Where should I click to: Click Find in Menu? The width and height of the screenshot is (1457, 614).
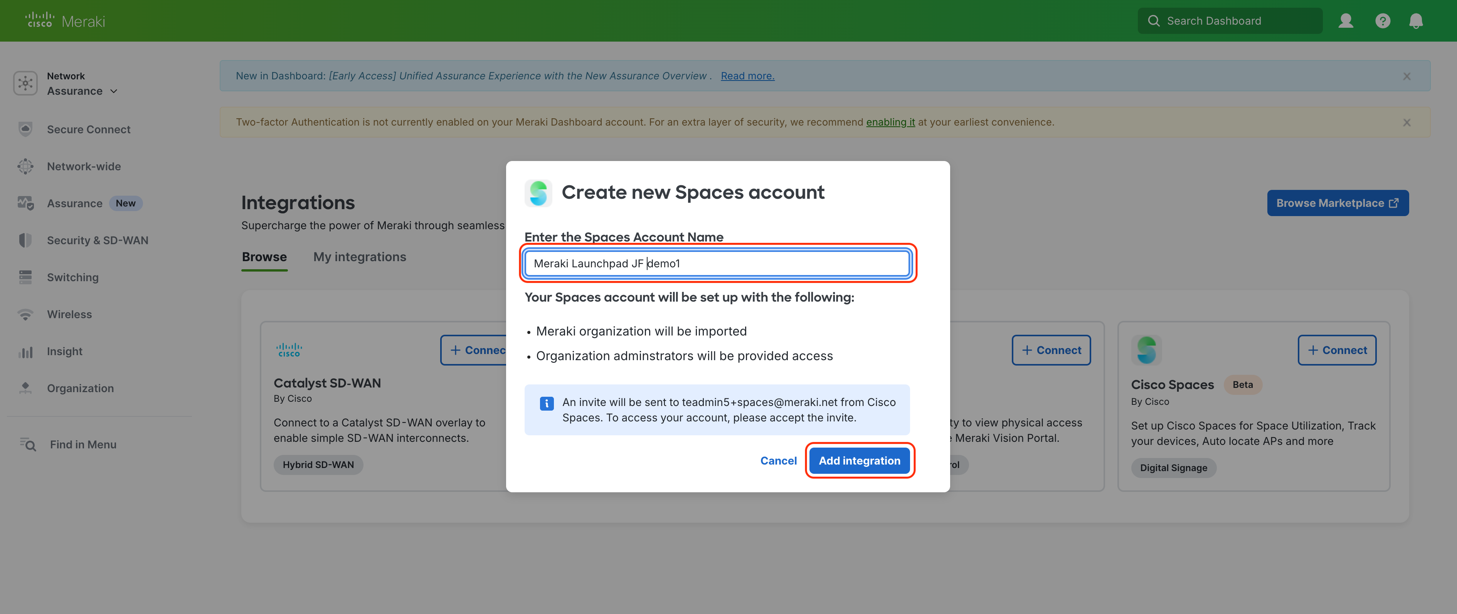(83, 445)
